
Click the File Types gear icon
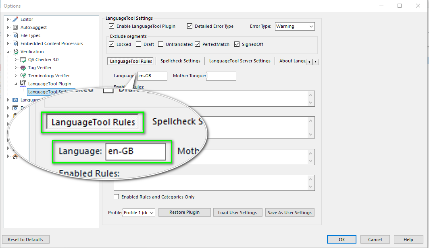click(15, 35)
